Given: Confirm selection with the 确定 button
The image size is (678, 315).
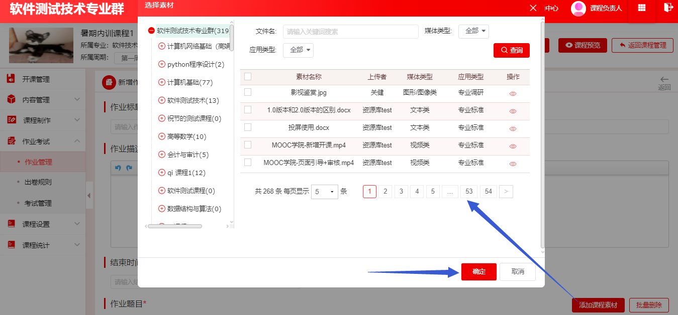Looking at the screenshot, I should point(478,272).
